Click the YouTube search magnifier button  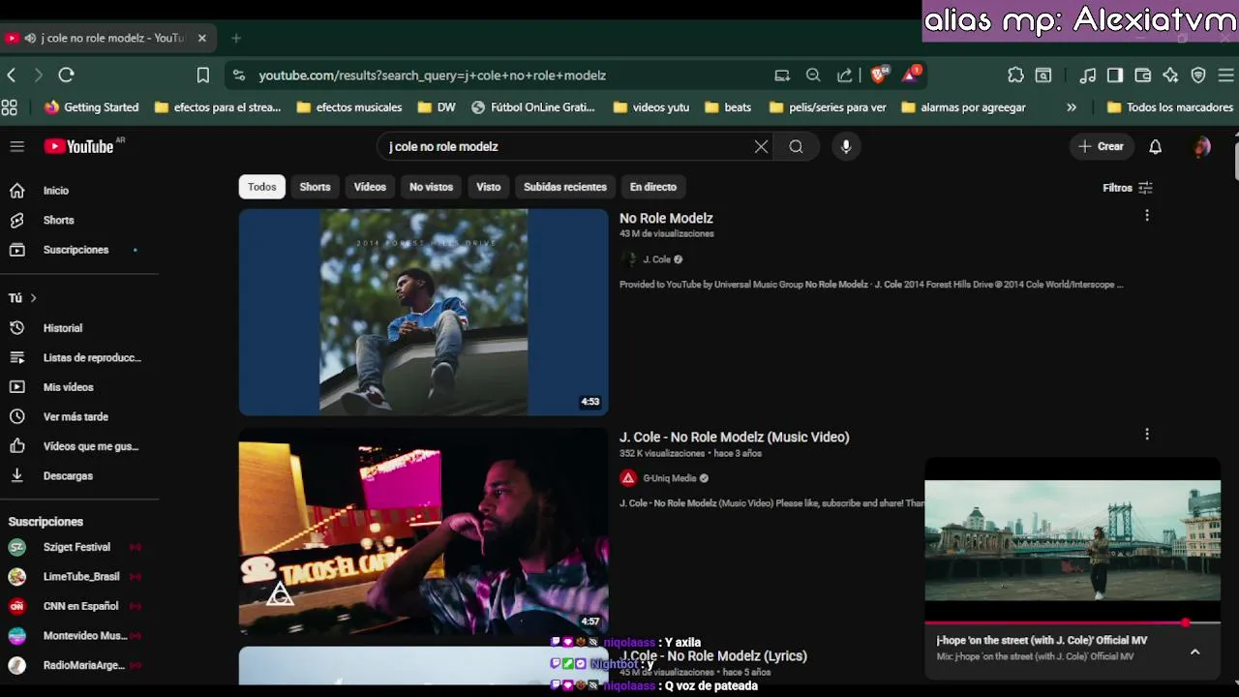point(796,146)
